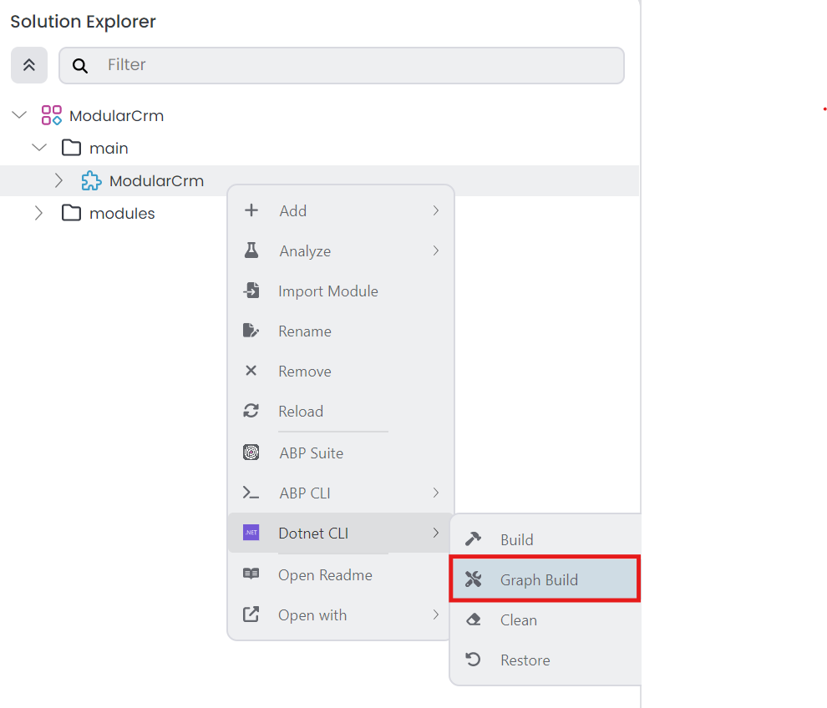Click the Import Module icon

pos(251,291)
